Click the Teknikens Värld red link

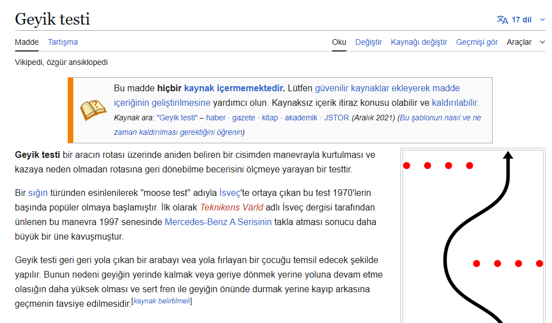pyautogui.click(x=231, y=207)
